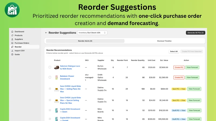Screen dimensions: 216x121
Task: Switch to the Reorder Alerts (6) tab
Action: (x=85, y=41)
